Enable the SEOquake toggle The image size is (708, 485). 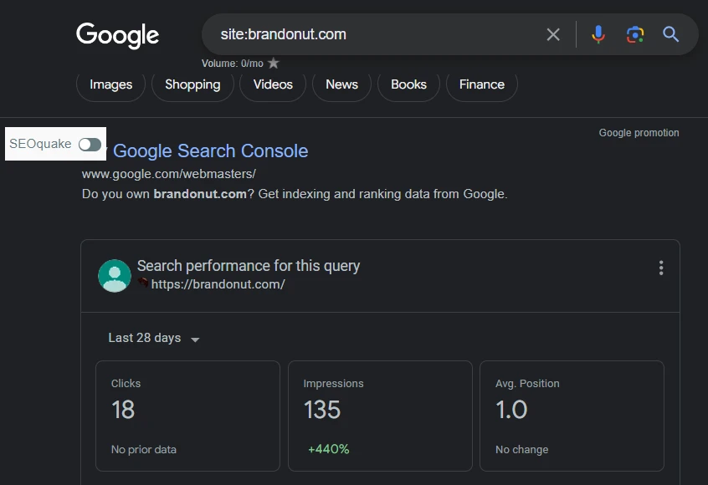coord(90,144)
